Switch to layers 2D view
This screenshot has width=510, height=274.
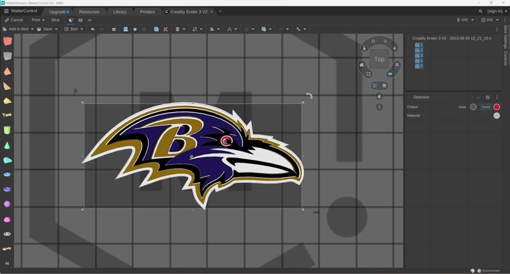[90, 20]
